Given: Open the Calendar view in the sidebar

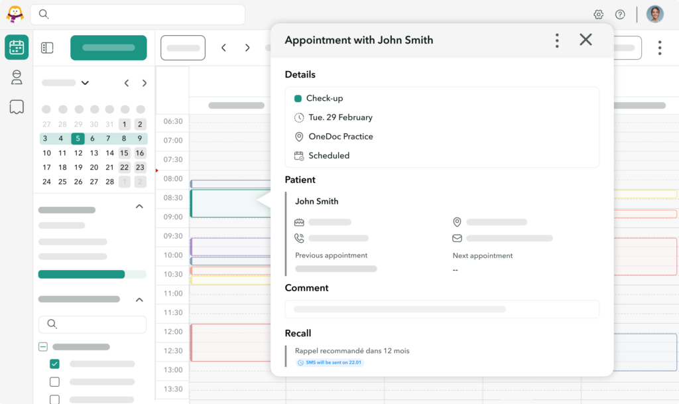Looking at the screenshot, I should click(x=16, y=47).
